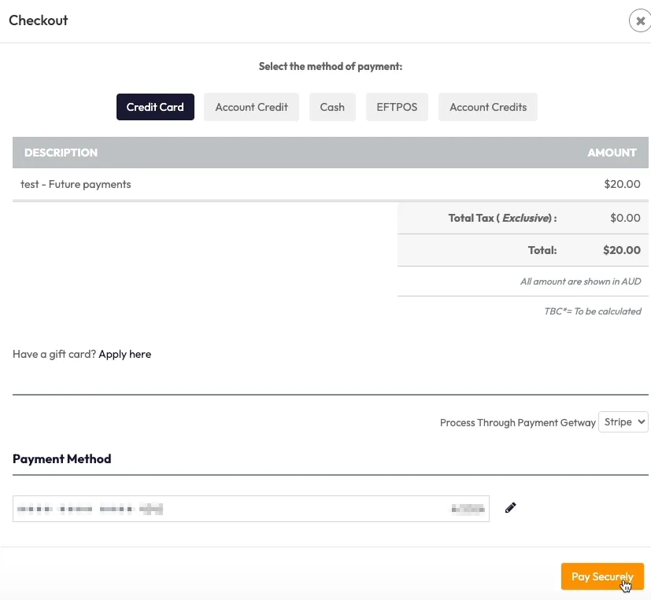
Task: Close the Checkout dialog
Action: (640, 21)
